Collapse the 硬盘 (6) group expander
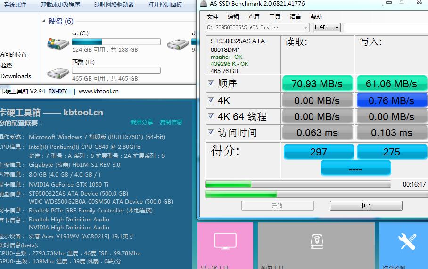 44,21
